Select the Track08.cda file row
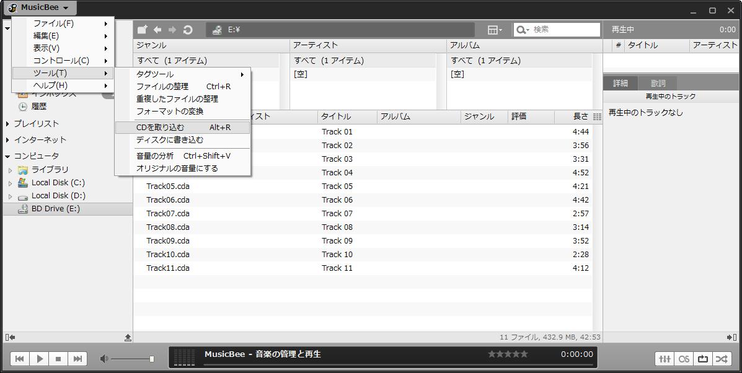 point(363,227)
